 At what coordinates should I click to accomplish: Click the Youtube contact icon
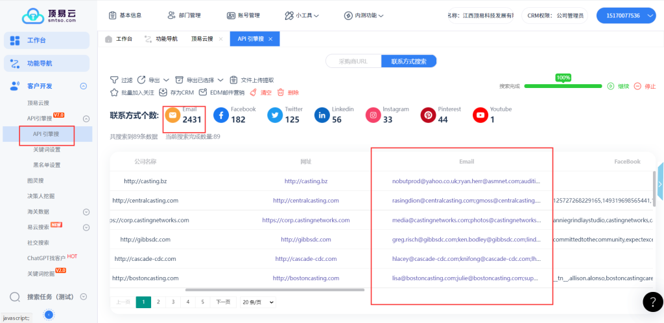[x=480, y=115]
